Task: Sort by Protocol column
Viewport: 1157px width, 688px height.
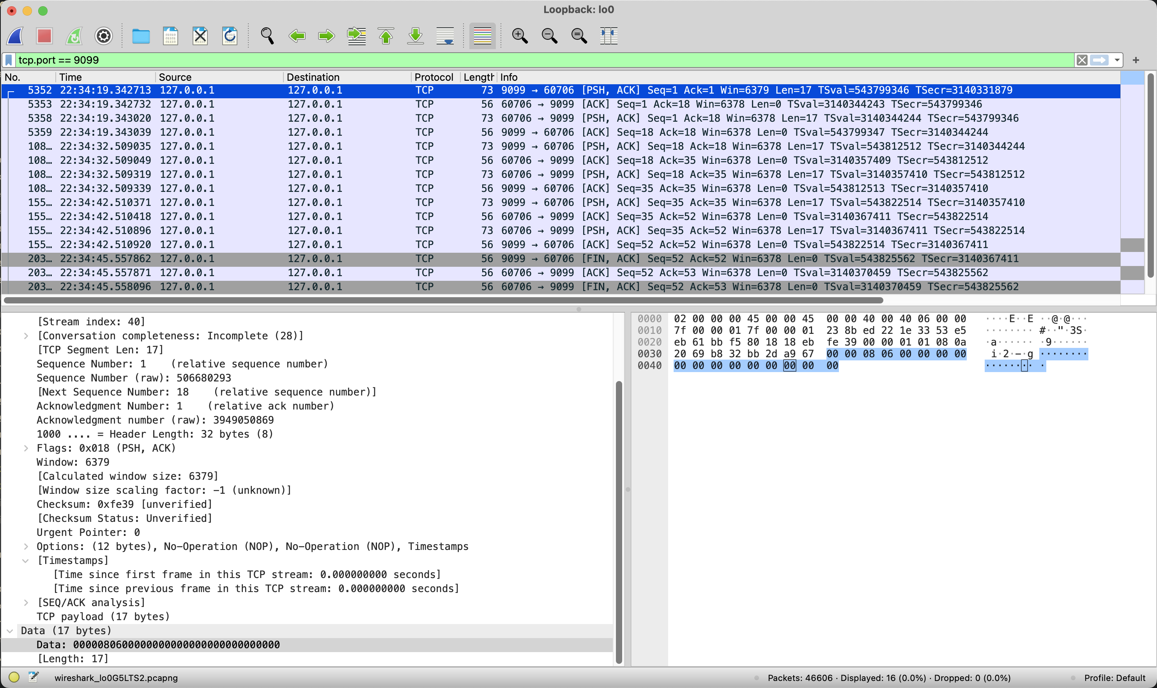Action: click(435, 77)
